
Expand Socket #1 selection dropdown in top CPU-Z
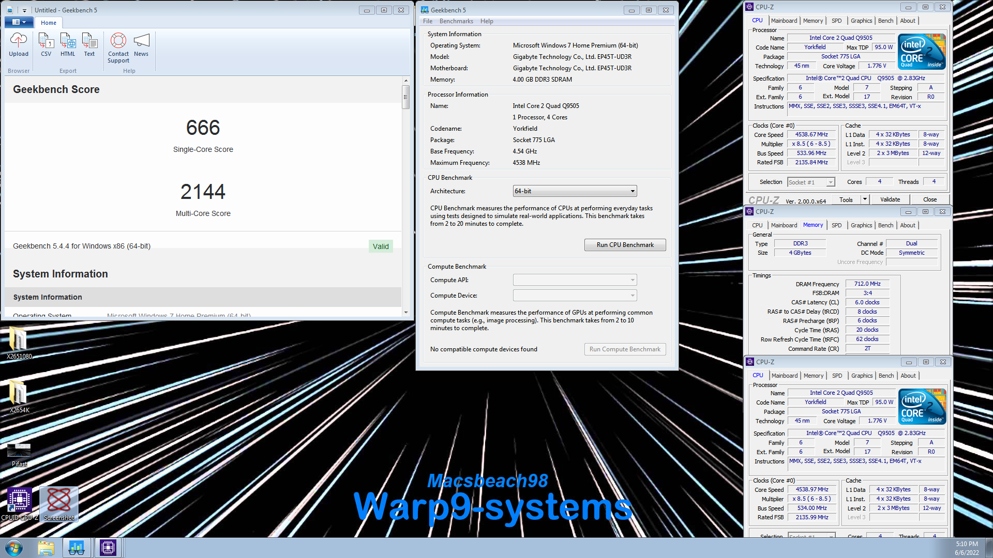(811, 182)
